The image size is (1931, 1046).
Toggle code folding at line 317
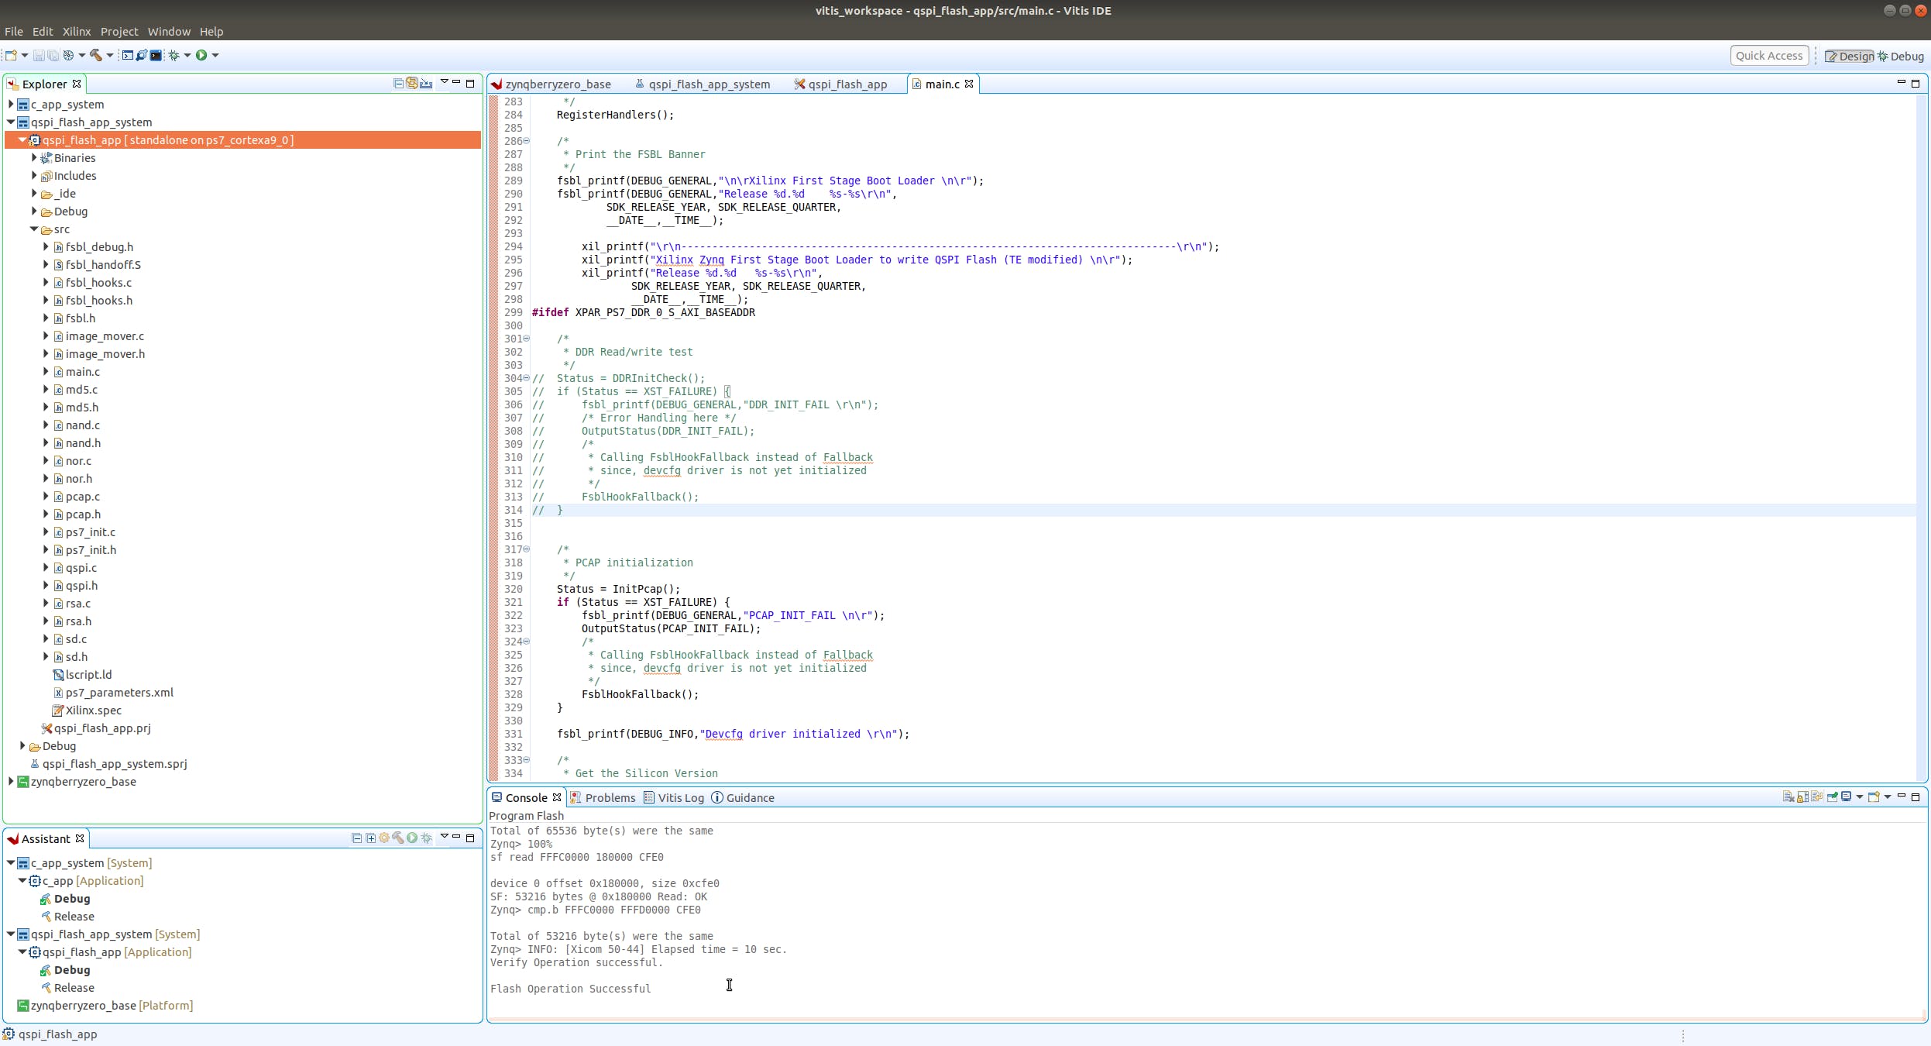[527, 549]
